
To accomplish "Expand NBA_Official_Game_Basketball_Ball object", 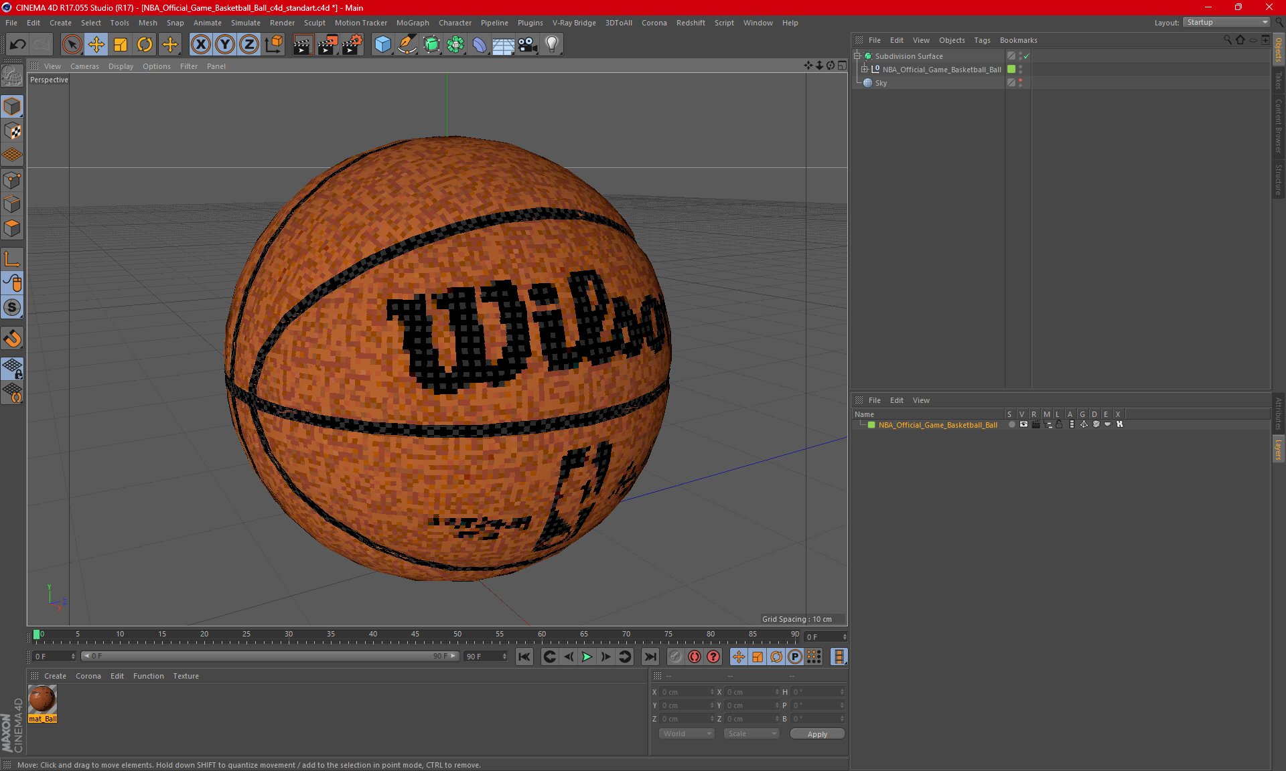I will click(x=865, y=70).
